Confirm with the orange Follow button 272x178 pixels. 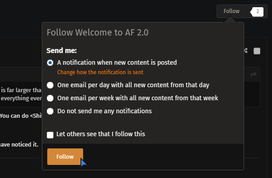(x=65, y=157)
